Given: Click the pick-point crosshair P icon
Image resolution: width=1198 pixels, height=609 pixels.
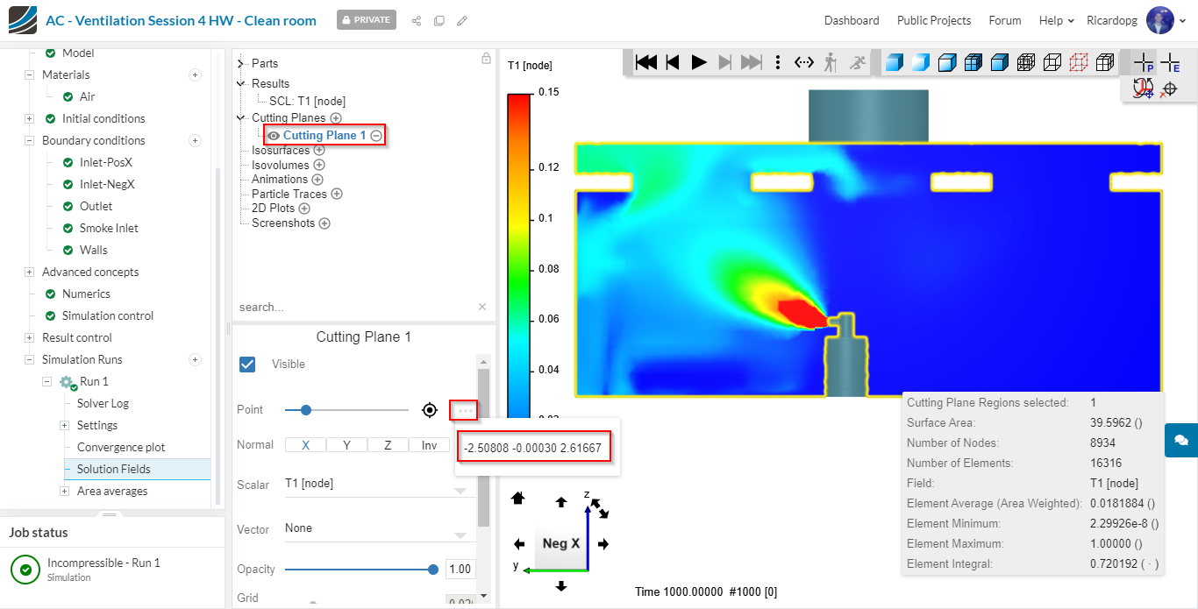Looking at the screenshot, I should (1144, 62).
